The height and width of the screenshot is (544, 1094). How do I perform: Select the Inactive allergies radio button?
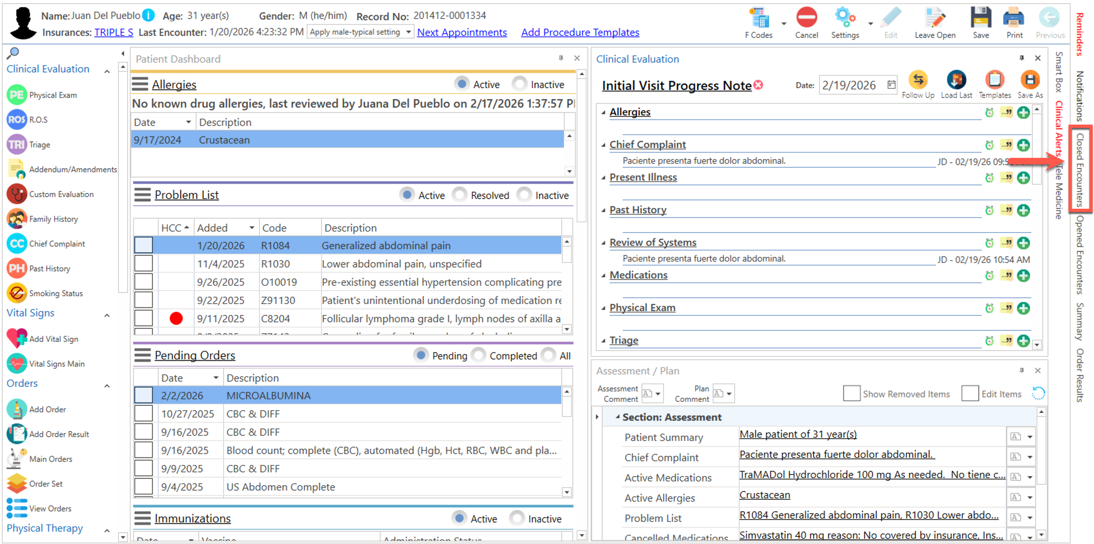point(519,84)
